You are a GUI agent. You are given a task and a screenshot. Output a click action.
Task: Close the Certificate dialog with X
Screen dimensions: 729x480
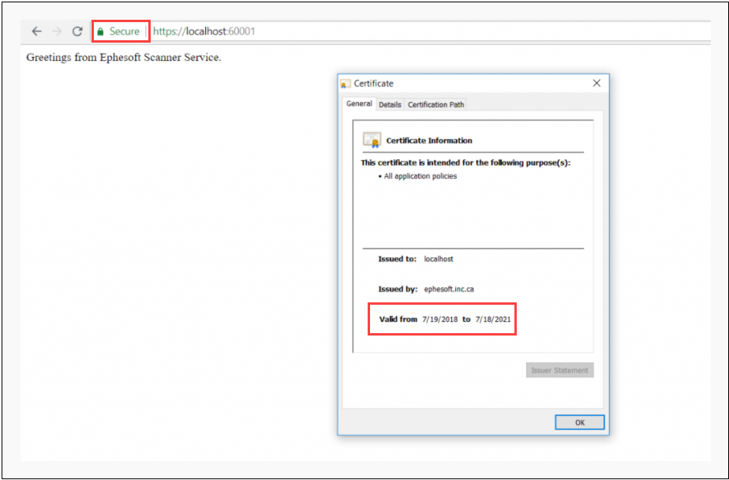point(596,83)
